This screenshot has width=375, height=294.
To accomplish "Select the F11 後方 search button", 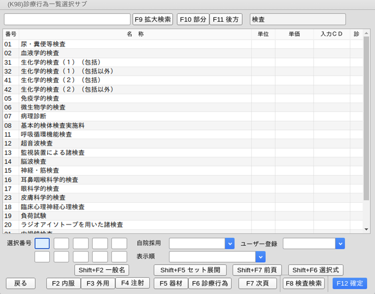I will [226, 19].
